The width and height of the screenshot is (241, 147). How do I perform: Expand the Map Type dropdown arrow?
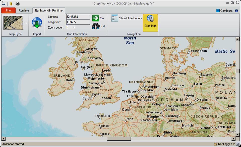pos(26,23)
